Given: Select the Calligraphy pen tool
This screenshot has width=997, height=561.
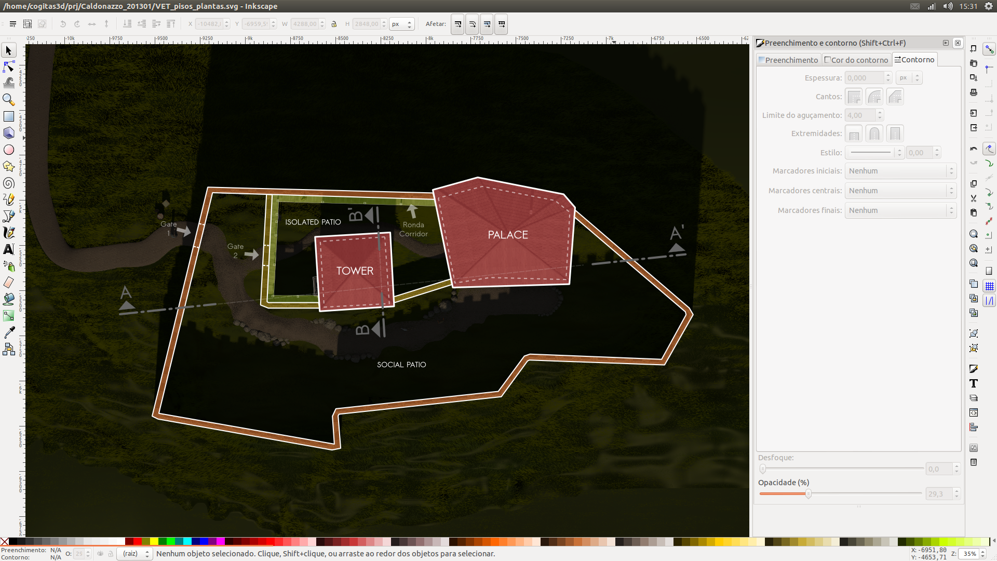Looking at the screenshot, I should point(9,233).
